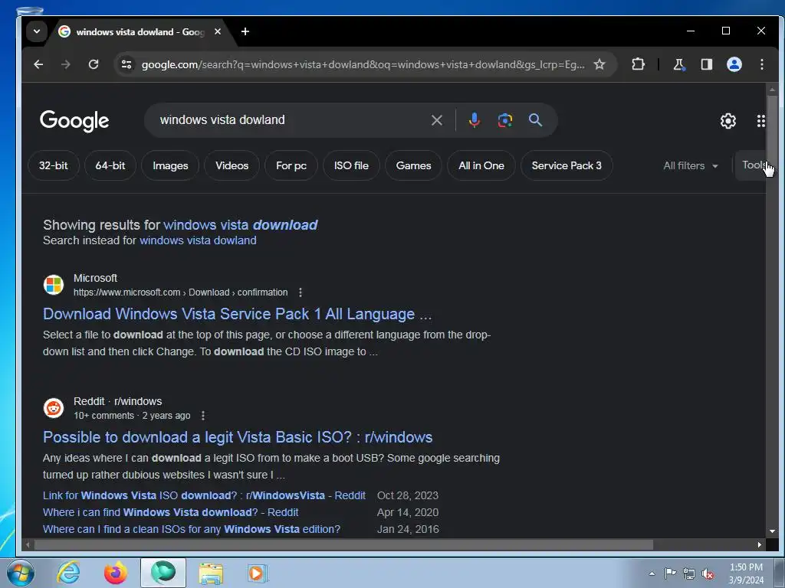Switch to Images results
The image size is (785, 588).
click(x=170, y=165)
